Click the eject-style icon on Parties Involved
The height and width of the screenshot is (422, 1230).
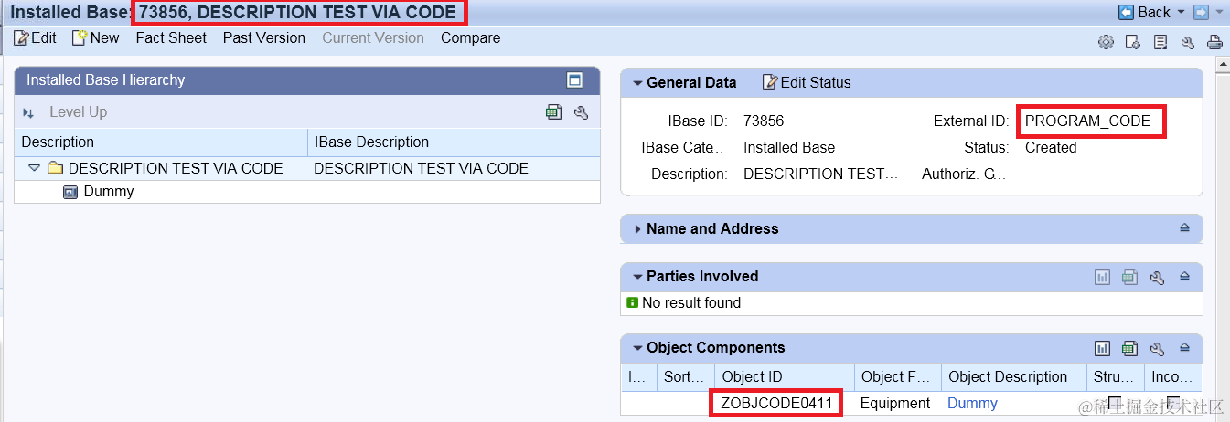(x=1184, y=277)
